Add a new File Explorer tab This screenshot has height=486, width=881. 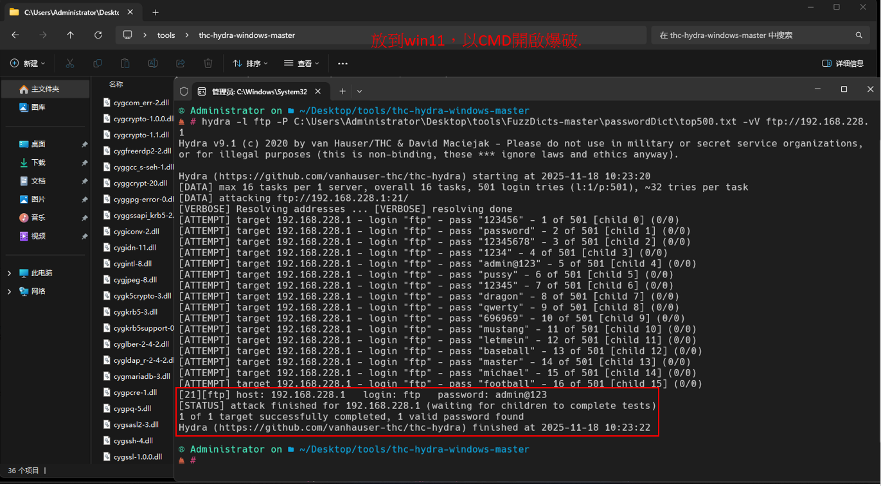(156, 12)
